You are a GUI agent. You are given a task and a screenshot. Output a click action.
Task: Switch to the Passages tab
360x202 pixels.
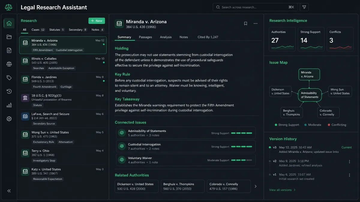tap(145, 37)
